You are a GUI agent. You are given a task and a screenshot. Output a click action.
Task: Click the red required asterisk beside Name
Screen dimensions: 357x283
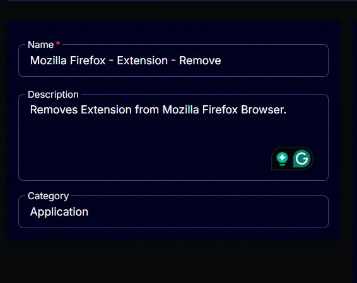pos(58,43)
